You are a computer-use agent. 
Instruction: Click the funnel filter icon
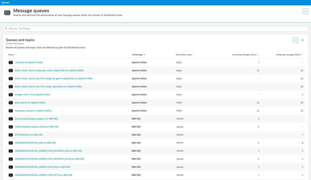point(6,29)
